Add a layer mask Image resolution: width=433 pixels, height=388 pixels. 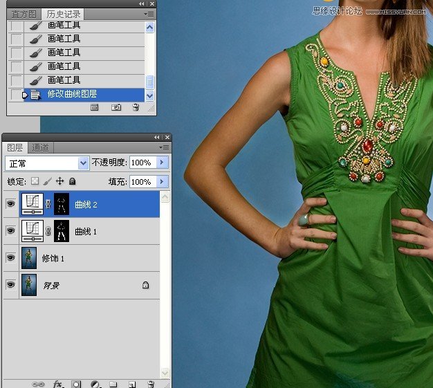point(77,383)
